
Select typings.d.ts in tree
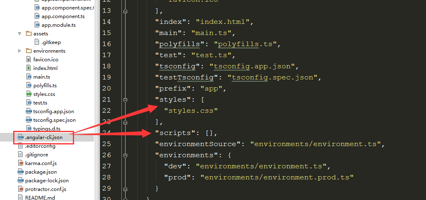pyautogui.click(x=47, y=128)
